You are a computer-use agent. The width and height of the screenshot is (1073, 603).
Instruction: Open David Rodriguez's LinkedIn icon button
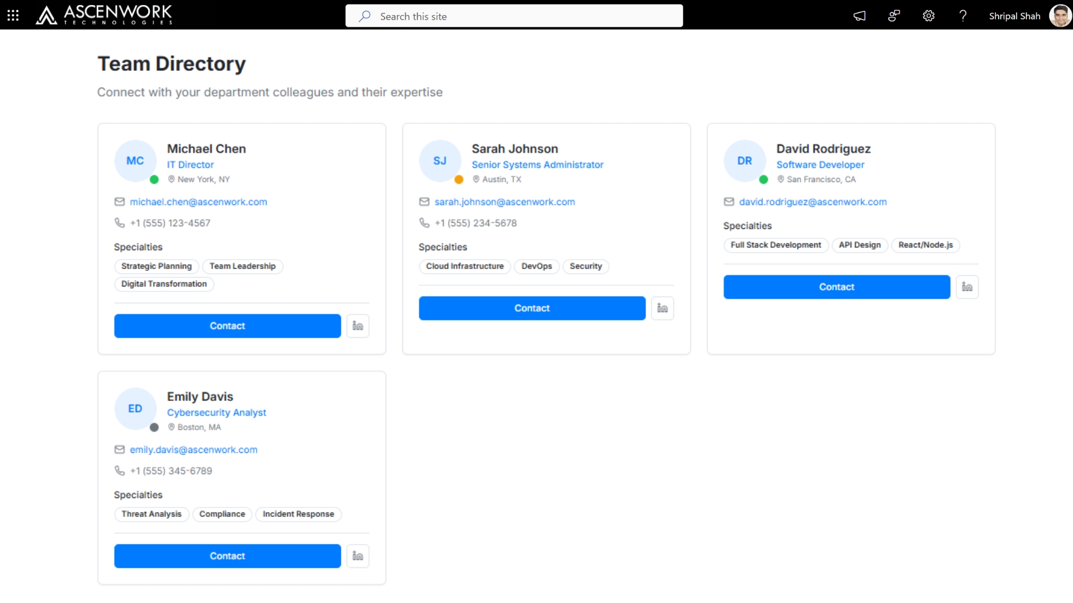967,287
